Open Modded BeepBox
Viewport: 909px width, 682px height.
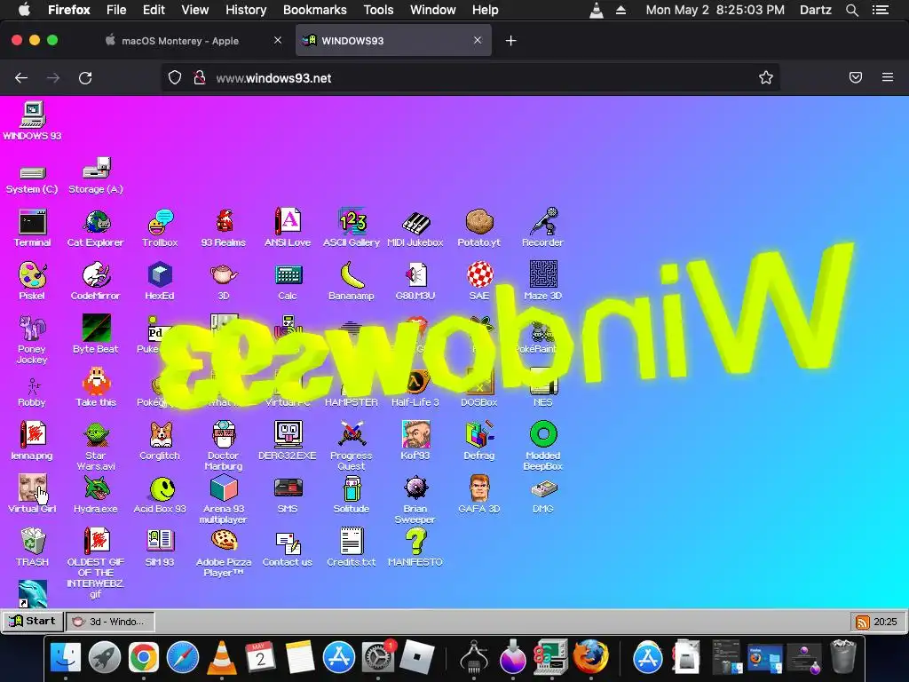tap(542, 435)
